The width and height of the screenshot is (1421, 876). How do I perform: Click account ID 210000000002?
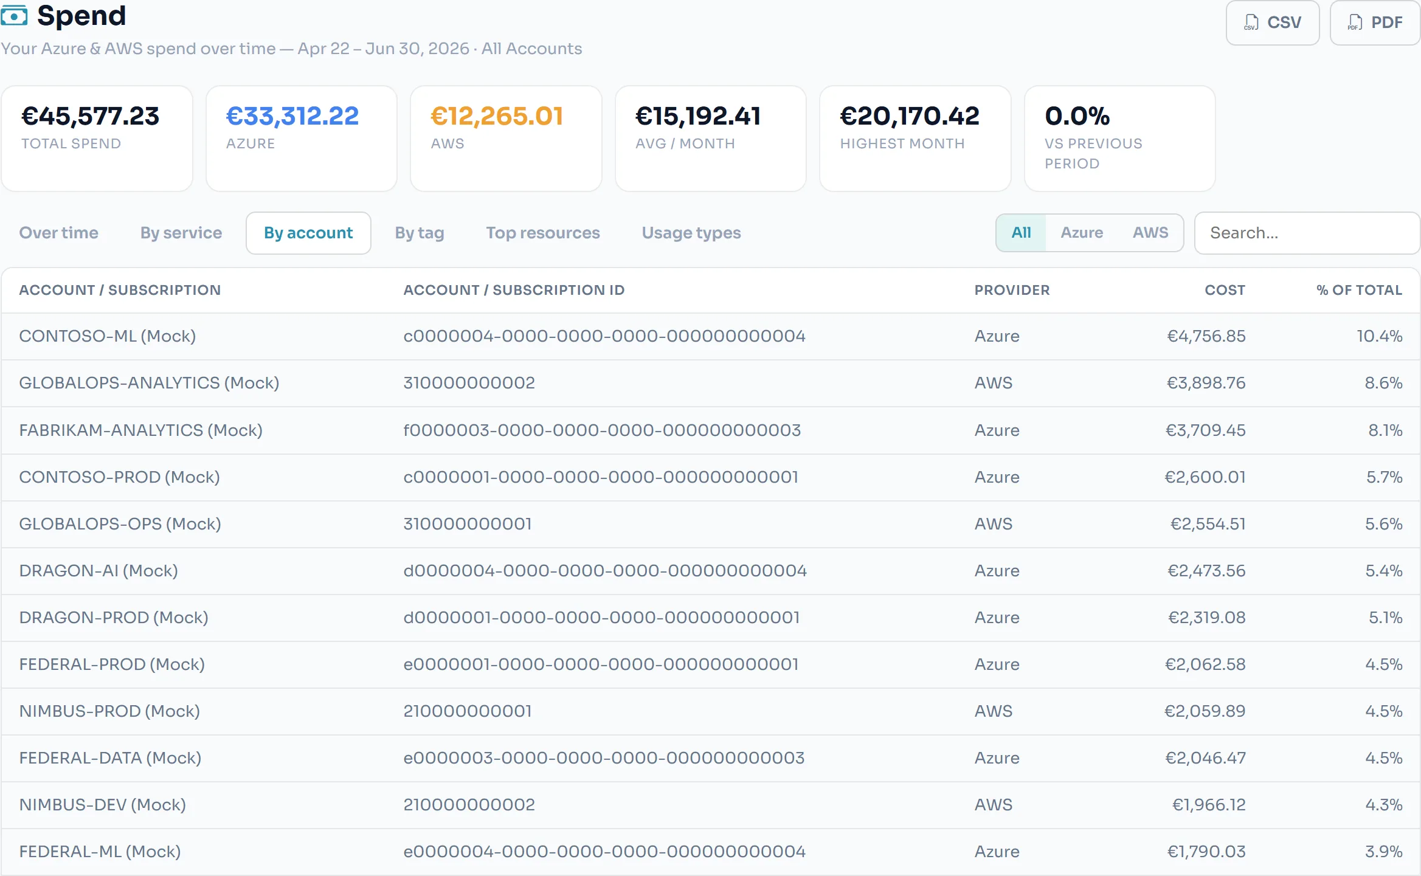(x=469, y=805)
